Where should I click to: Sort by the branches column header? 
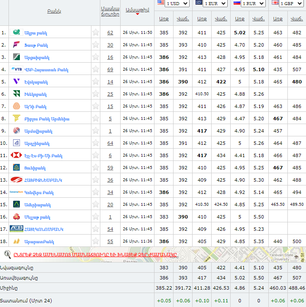[110, 11]
